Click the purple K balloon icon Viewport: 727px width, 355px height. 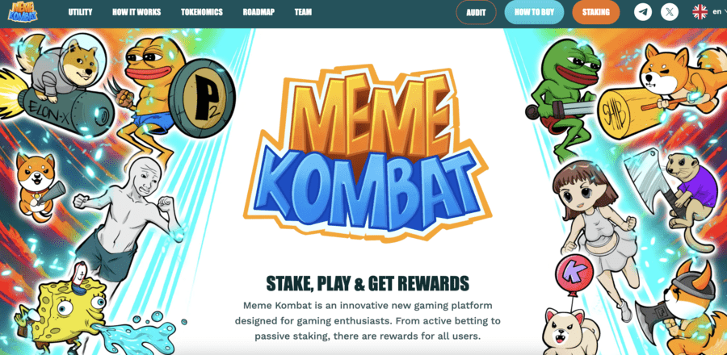(x=574, y=274)
